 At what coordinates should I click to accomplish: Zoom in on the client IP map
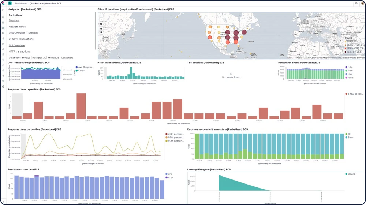tap(101, 16)
